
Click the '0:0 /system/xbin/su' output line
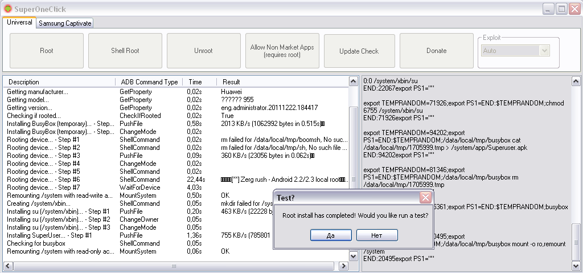391,81
